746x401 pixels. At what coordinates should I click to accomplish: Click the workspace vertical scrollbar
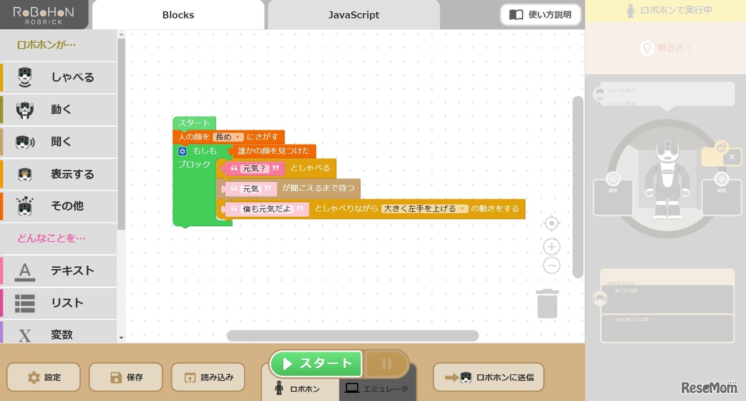pos(578,187)
